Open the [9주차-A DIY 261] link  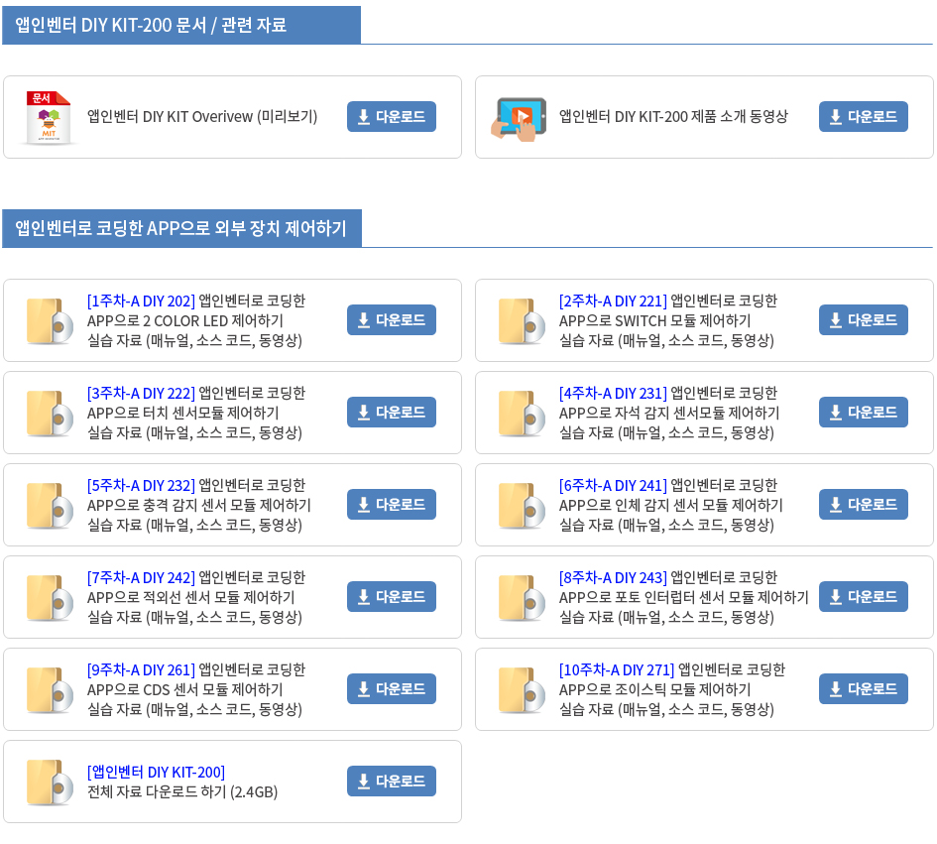[141, 669]
